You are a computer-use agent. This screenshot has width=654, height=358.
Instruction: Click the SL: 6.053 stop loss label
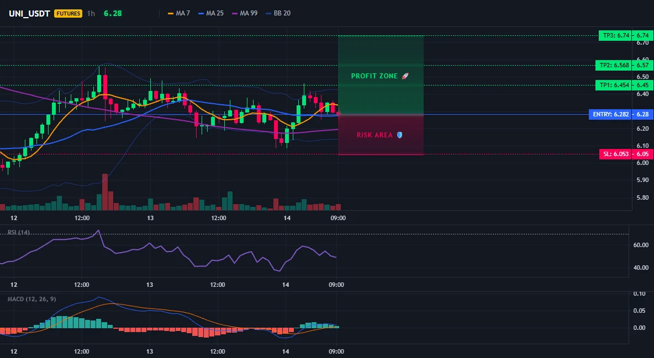(x=615, y=154)
